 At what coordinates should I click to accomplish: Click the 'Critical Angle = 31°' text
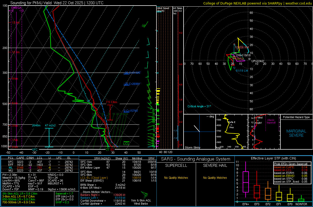[x=199, y=106]
